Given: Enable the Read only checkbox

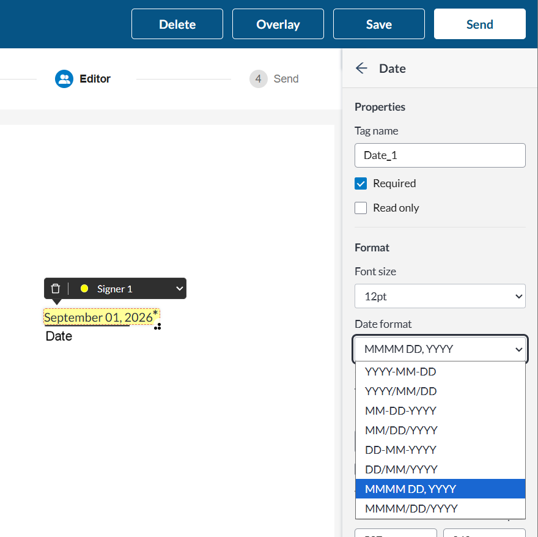Looking at the screenshot, I should 361,208.
